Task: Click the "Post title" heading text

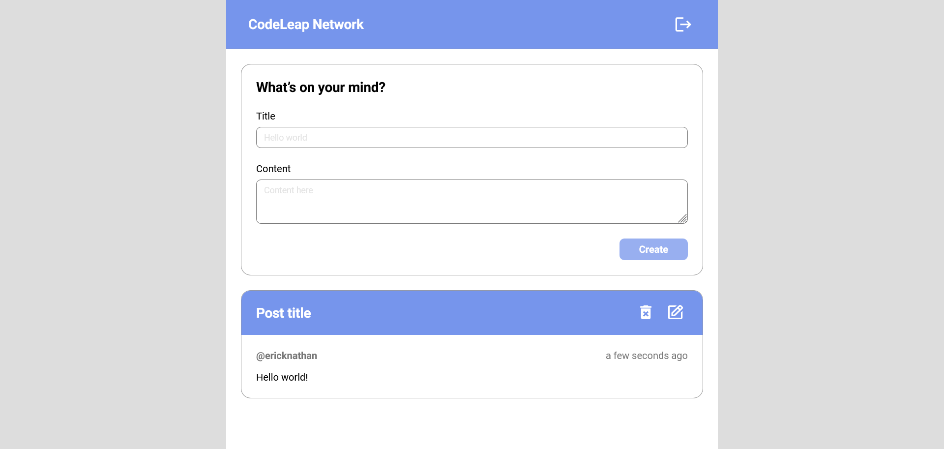Action: pos(283,313)
